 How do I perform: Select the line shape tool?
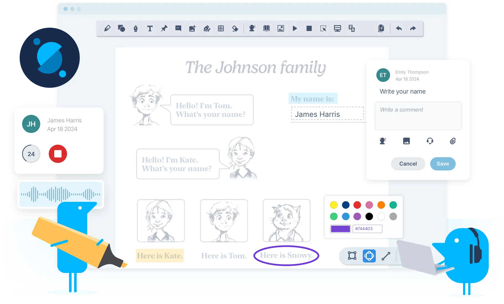click(386, 256)
